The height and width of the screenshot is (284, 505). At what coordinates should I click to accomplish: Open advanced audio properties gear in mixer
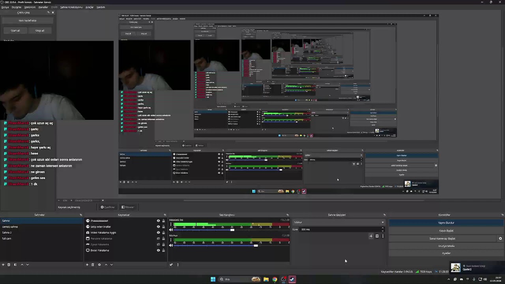click(x=171, y=265)
